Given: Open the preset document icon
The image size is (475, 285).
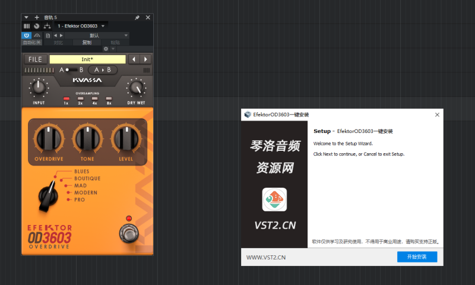Looking at the screenshot, I should coord(48,36).
